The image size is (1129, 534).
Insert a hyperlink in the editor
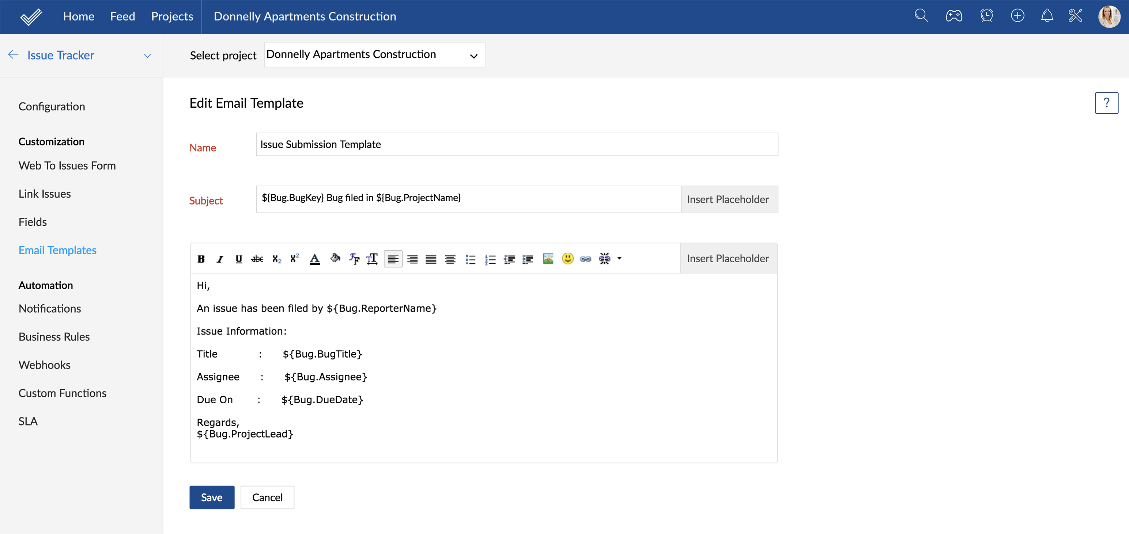(586, 259)
